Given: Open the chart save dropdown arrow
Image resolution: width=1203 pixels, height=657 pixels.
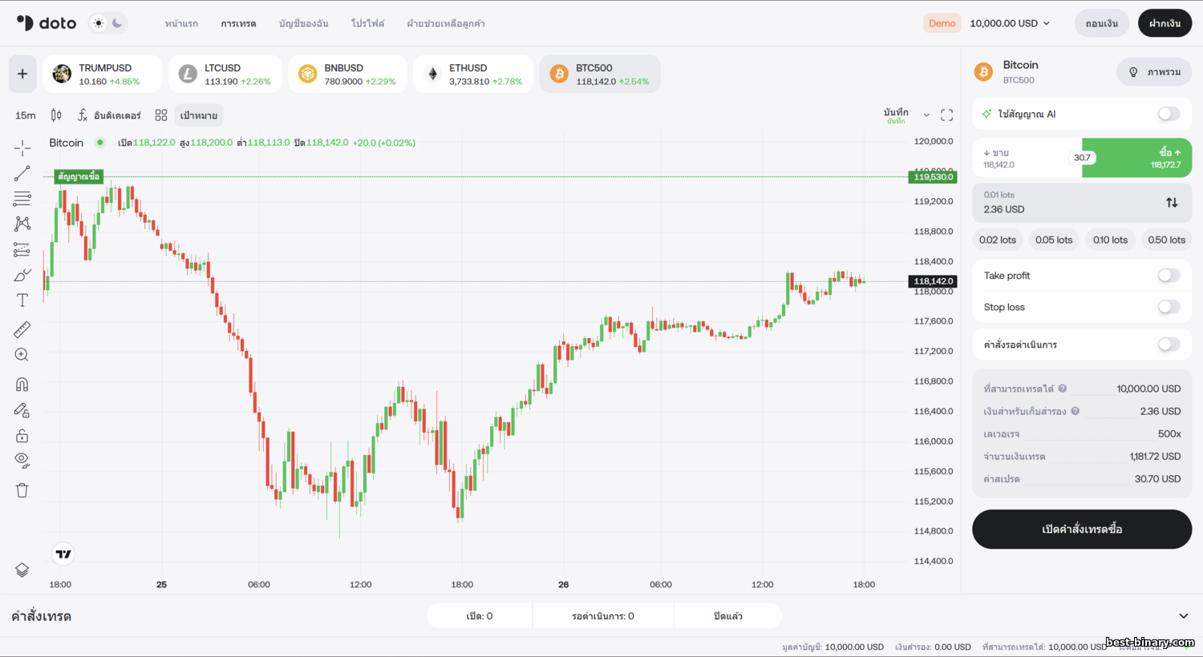Looking at the screenshot, I should click(x=926, y=115).
